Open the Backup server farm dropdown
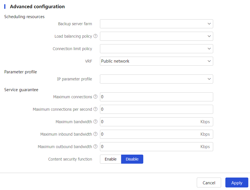Image resolution: width=250 pixels, height=190 pixels. [x=156, y=24]
